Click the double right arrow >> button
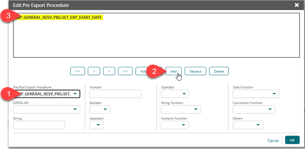305x149 pixels. click(125, 71)
